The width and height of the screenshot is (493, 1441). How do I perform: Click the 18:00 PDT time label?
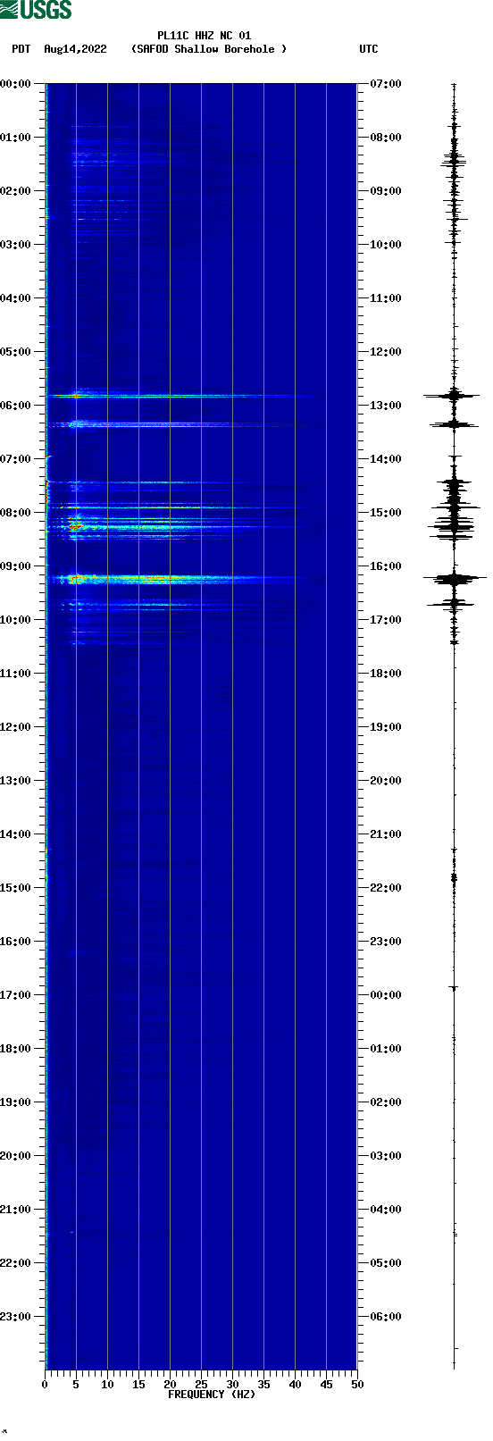[x=15, y=1049]
